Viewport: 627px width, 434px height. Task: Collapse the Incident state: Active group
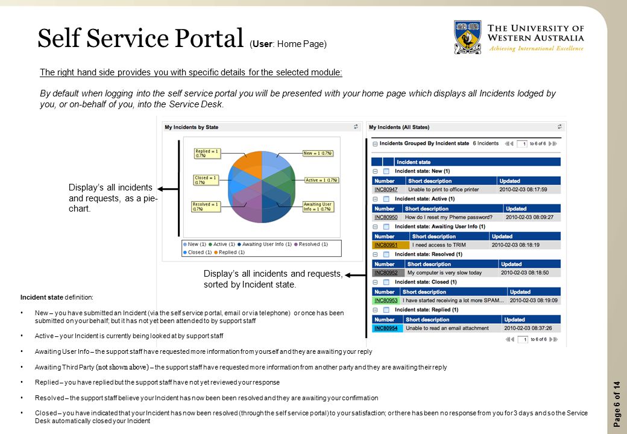375,199
